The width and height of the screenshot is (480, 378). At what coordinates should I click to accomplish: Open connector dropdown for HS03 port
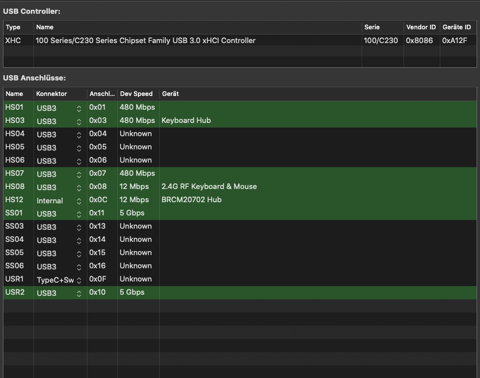pos(79,121)
